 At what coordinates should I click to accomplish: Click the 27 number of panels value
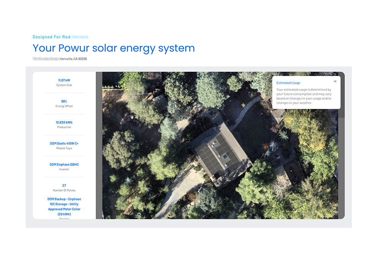click(64, 186)
